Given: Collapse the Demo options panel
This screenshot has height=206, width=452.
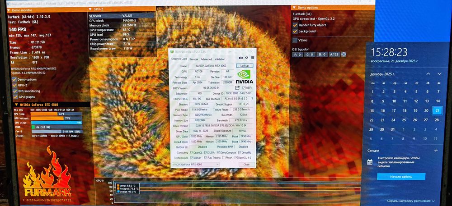Looking at the screenshot, I should point(294,8).
